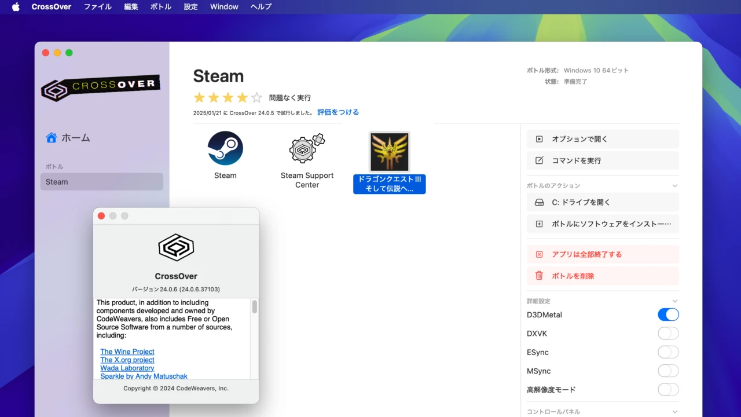The height and width of the screenshot is (417, 741).
Task: Click the Steam bottle title heading
Action: [x=218, y=76]
